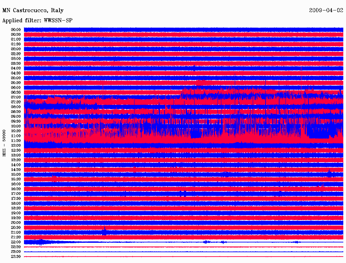The width and height of the screenshot is (346, 263).
Task: Click the 07:30 time label
Action: 16,102
